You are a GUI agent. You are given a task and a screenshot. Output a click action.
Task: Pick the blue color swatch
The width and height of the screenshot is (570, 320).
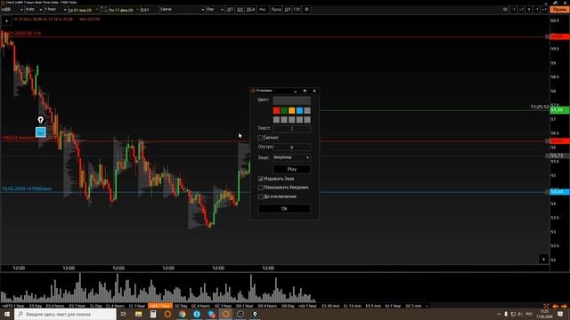[299, 110]
